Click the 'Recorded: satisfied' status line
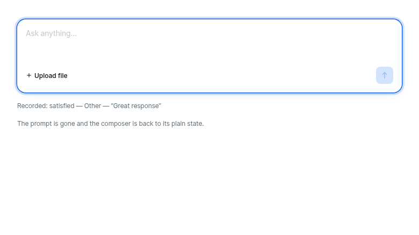The width and height of the screenshot is (419, 235). point(89,106)
